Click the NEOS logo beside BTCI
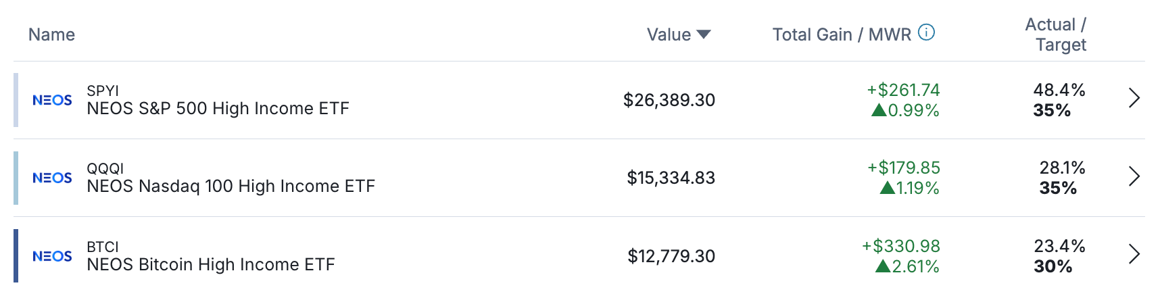1160x296 pixels. tap(52, 256)
